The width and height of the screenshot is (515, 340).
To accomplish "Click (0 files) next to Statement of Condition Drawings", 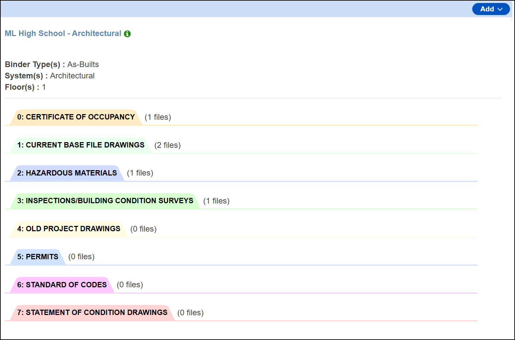I will (190, 313).
